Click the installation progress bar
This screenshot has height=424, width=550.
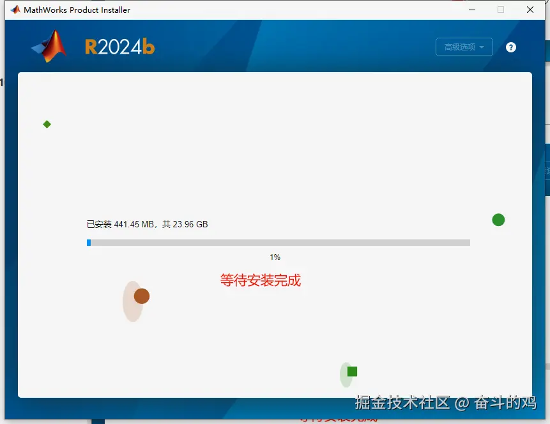coord(278,243)
